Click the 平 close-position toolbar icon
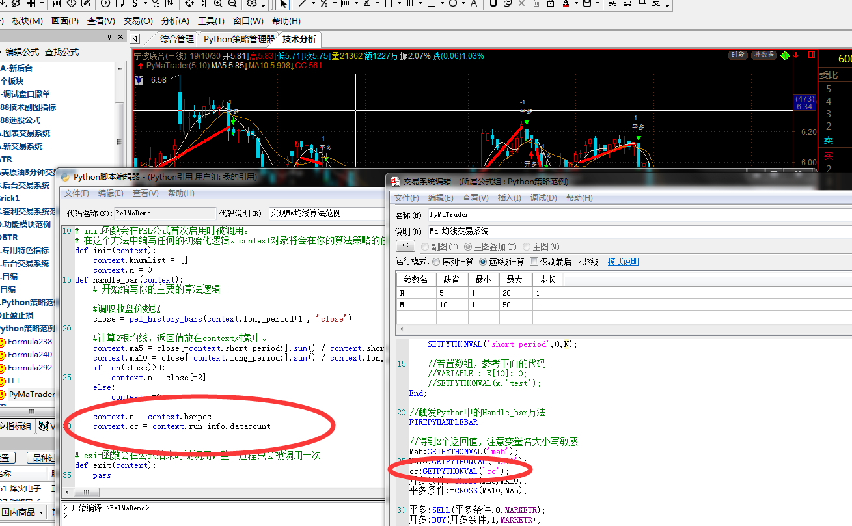 click(642, 3)
